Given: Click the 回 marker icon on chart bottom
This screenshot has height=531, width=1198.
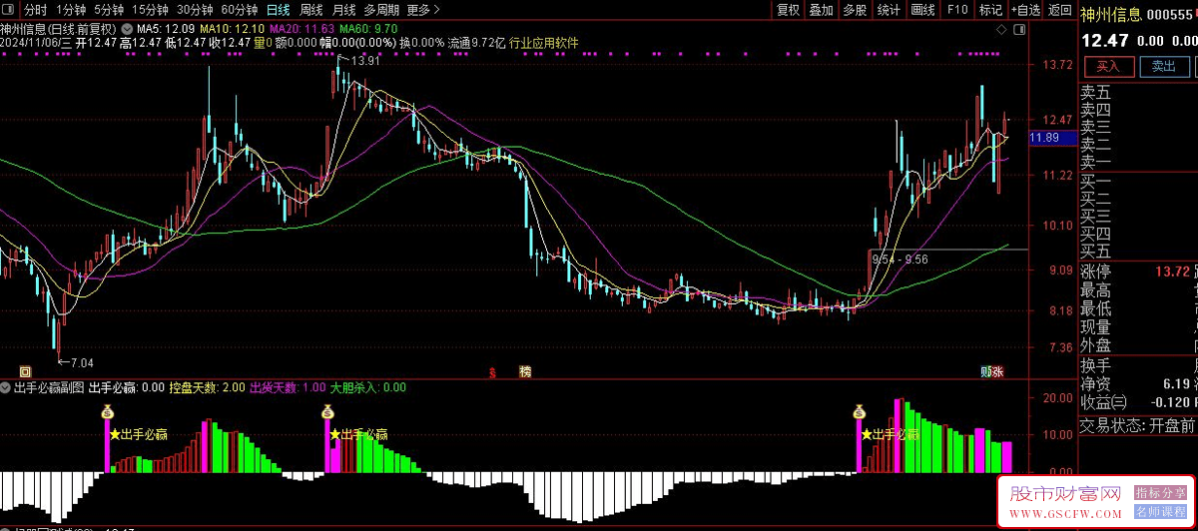Looking at the screenshot, I should 25,371.
